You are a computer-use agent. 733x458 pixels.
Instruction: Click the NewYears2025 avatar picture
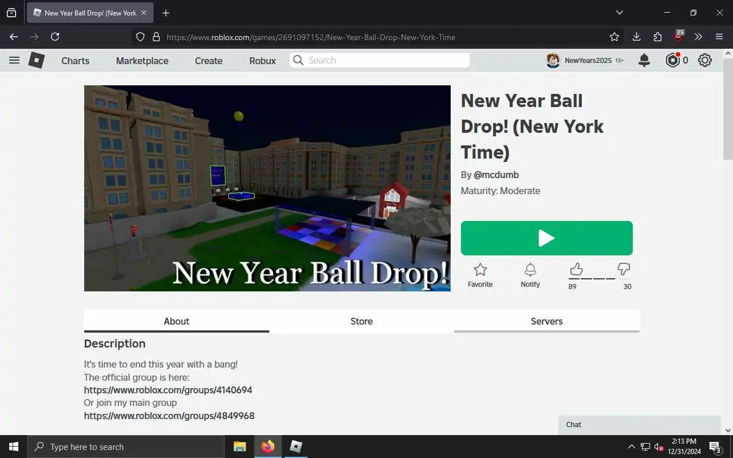pos(553,60)
